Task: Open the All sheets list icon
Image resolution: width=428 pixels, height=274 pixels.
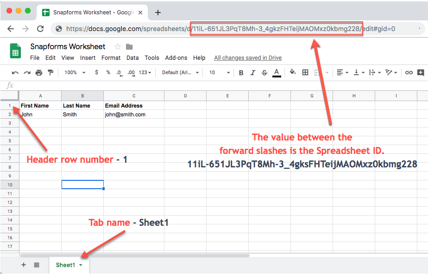Action: pyautogui.click(x=37, y=265)
